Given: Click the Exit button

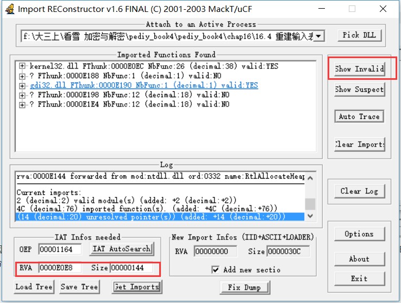Looking at the screenshot, I should point(359,279).
